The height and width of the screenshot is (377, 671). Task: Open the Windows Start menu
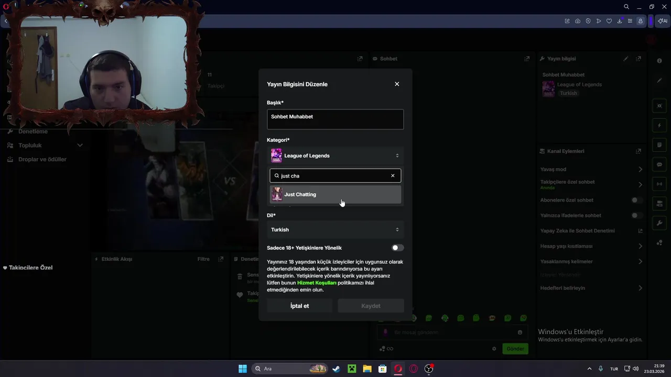[x=243, y=369]
